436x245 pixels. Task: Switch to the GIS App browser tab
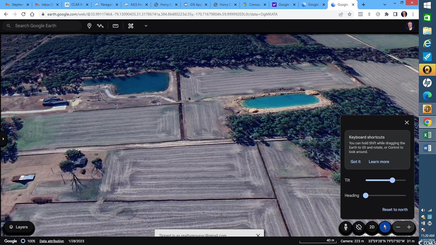pyautogui.click(x=195, y=5)
